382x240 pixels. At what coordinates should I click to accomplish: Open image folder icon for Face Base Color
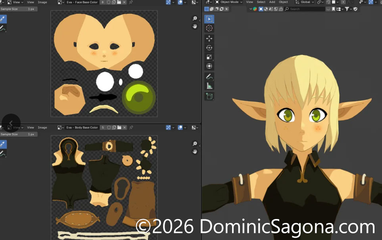point(119,2)
